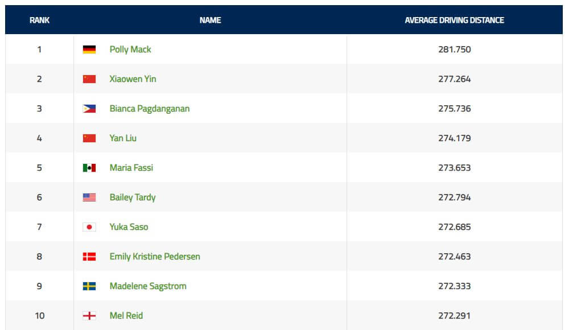The width and height of the screenshot is (581, 330).
Task: Click the Philippine flag beside Bianca Pagdanganan
Action: [89, 109]
